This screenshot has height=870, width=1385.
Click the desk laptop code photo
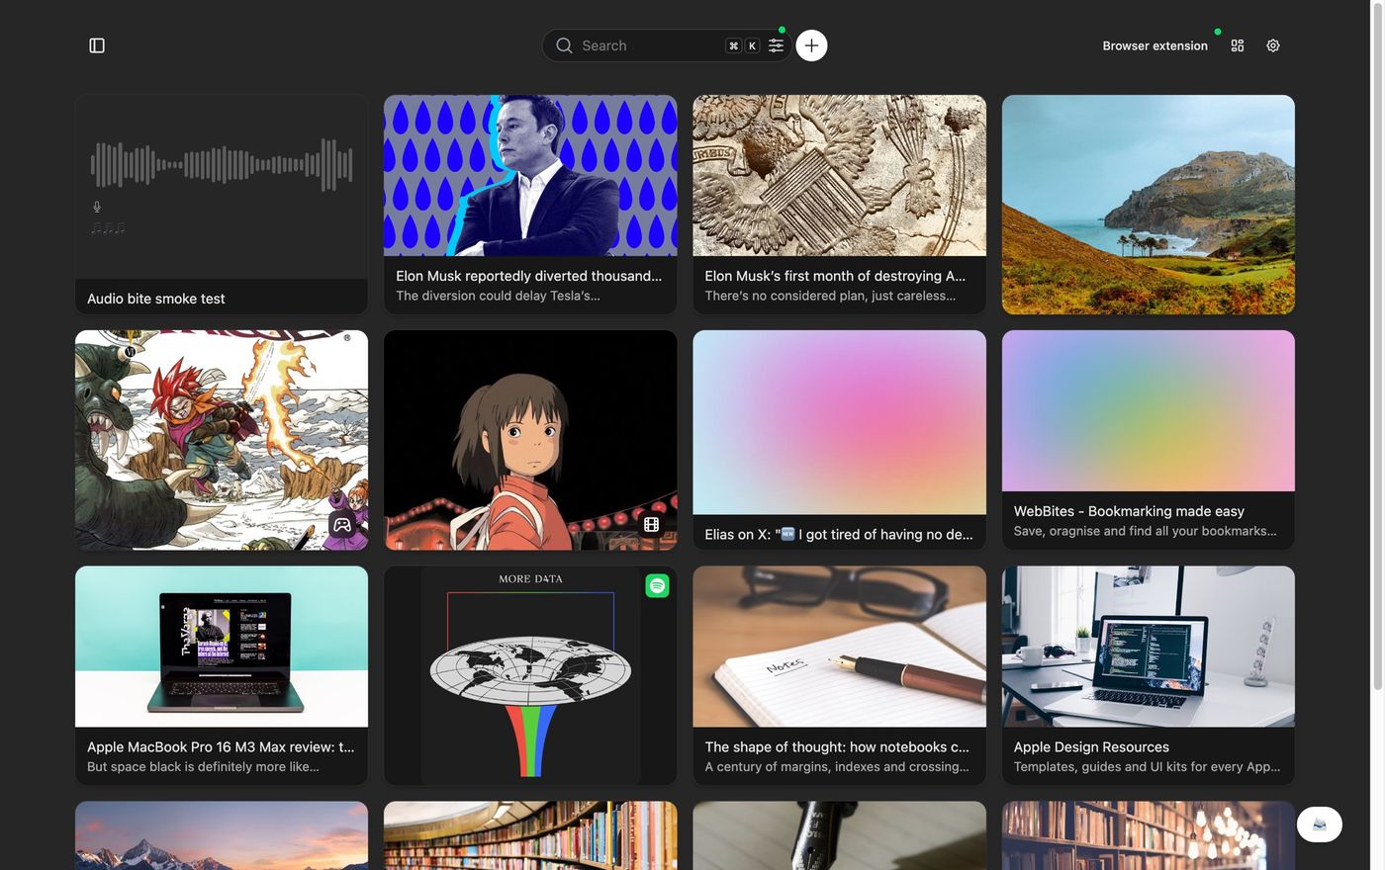[x=1149, y=647]
